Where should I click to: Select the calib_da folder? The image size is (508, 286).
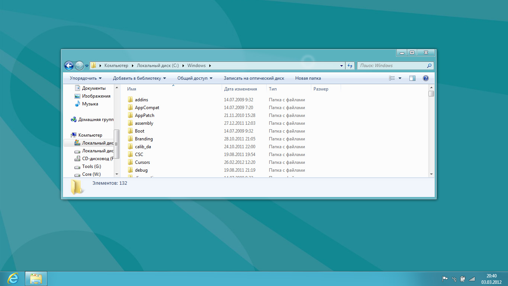(143, 147)
